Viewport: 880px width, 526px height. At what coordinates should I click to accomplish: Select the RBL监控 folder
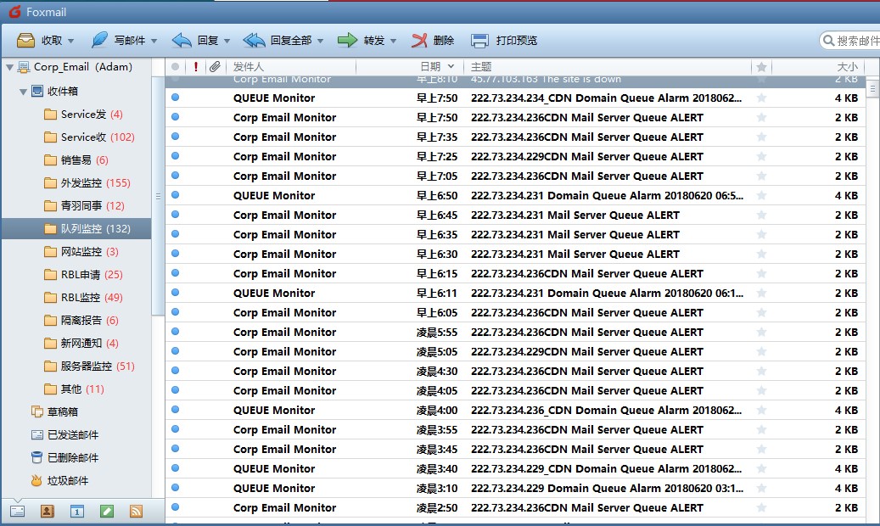[81, 298]
